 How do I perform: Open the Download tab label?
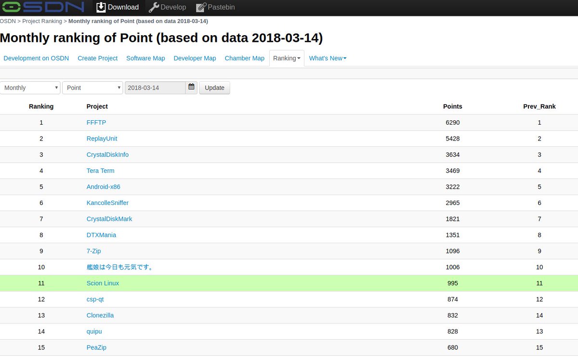pyautogui.click(x=123, y=7)
